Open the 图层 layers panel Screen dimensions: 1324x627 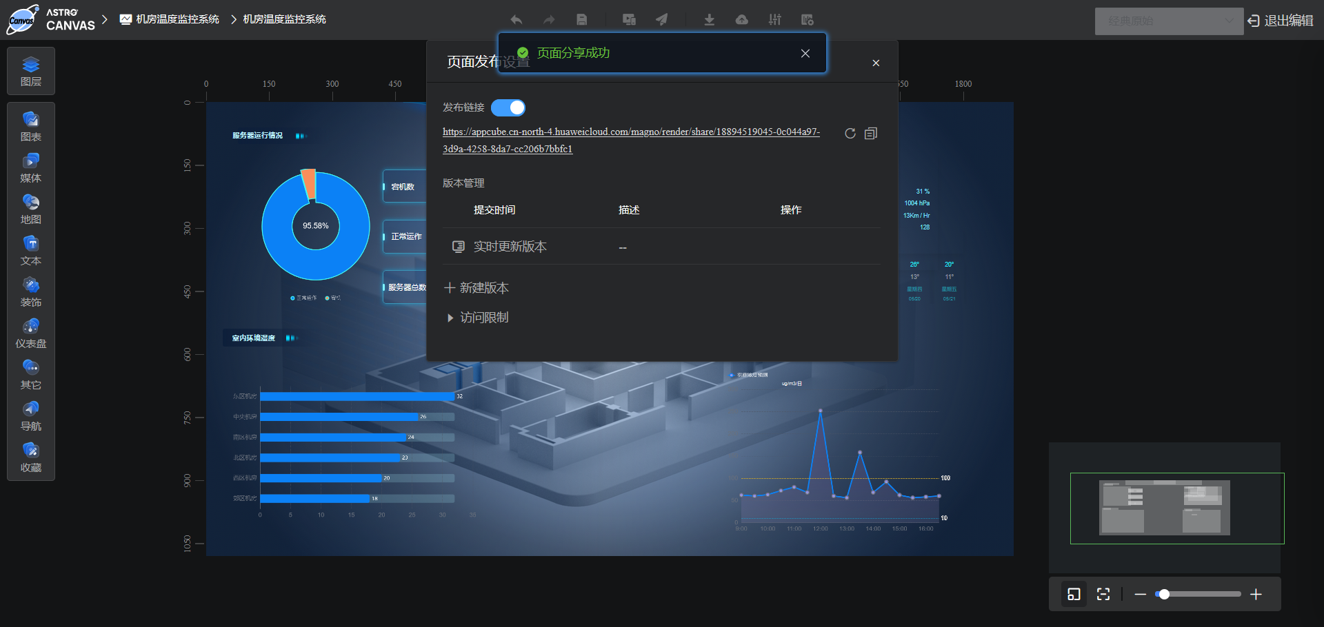(31, 71)
